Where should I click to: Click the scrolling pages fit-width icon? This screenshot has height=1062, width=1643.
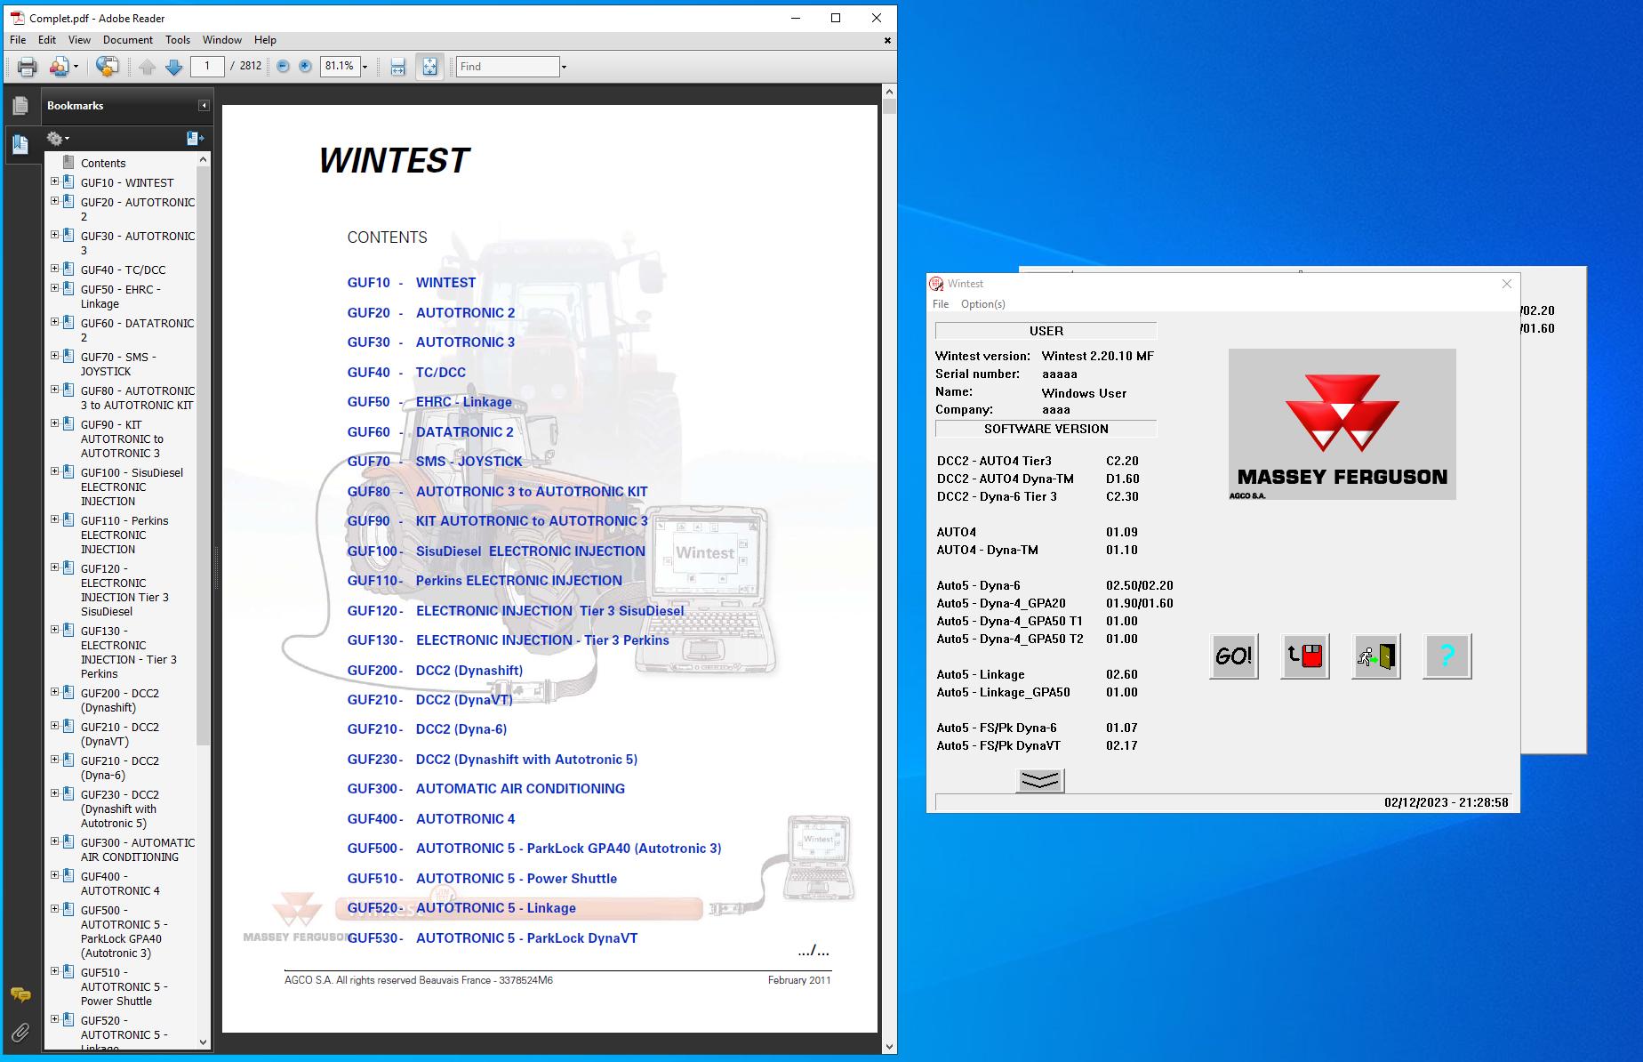click(397, 67)
